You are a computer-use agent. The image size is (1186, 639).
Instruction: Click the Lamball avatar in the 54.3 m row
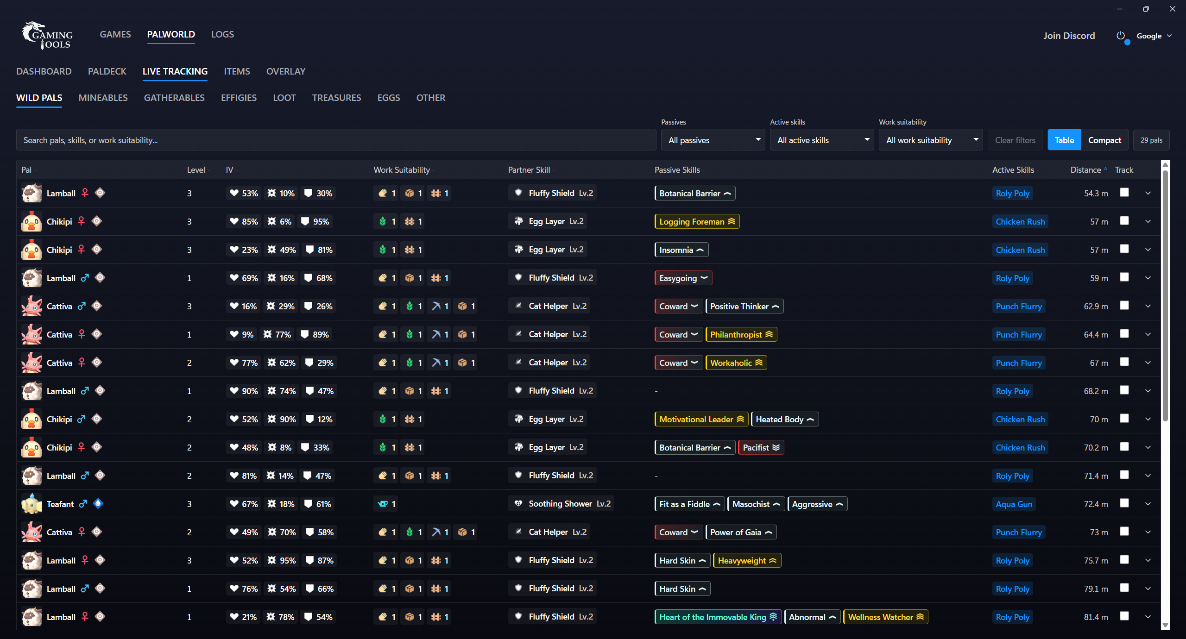32,193
